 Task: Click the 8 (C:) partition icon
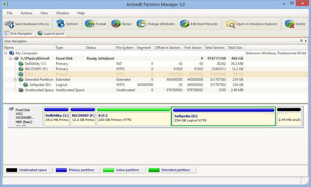pyautogui.click(x=21, y=74)
